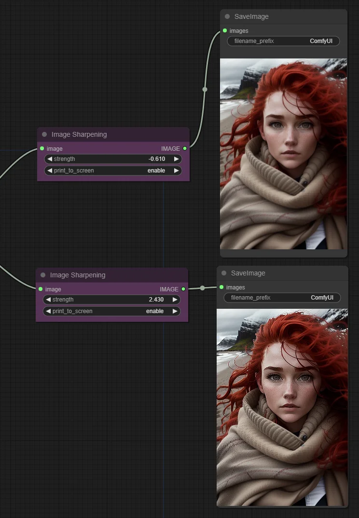Edit filename_prefix field in upper SaveImage node
The width and height of the screenshot is (359, 518).
tap(283, 41)
